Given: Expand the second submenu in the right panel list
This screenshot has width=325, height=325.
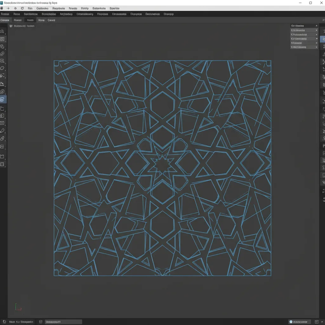Looking at the screenshot, I should click(303, 34).
